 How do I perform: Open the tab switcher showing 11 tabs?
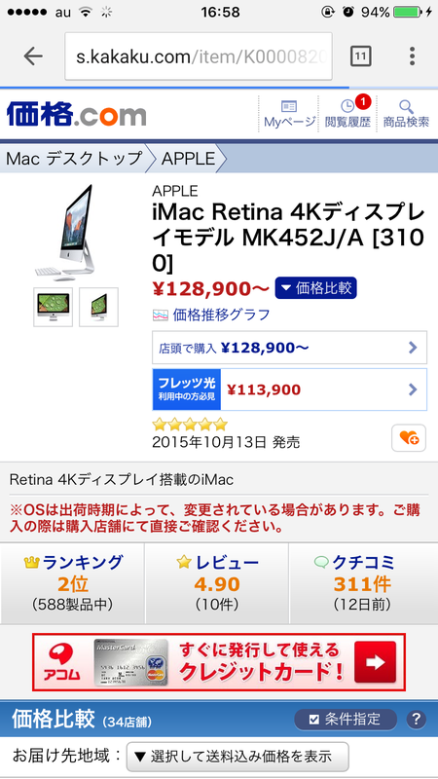coord(361,56)
